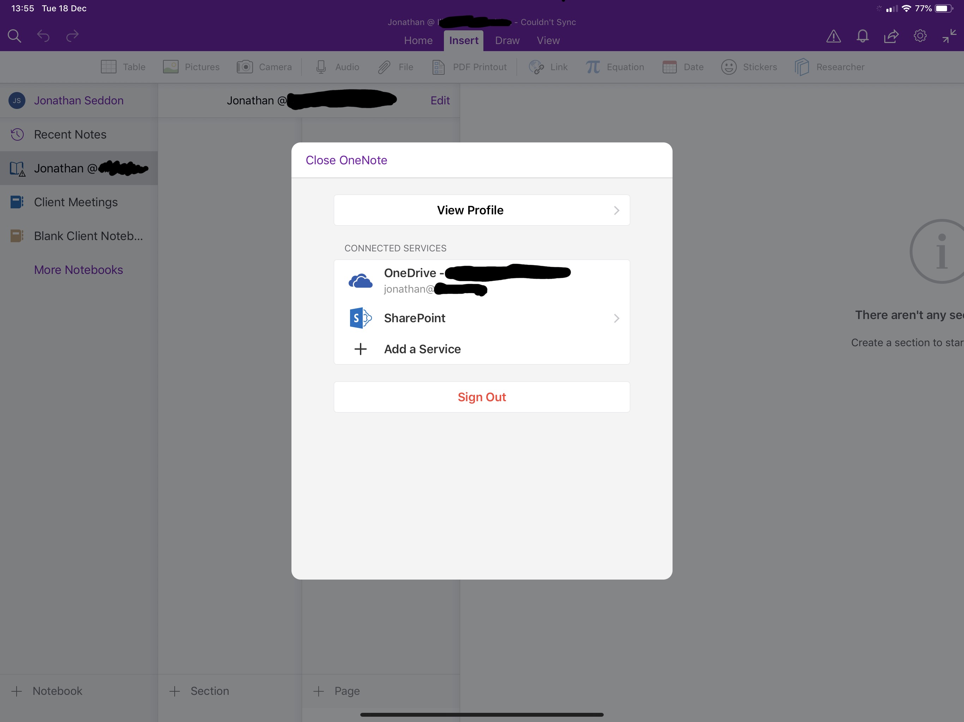Tap Add a Service
Image resolution: width=964 pixels, height=722 pixels.
pyautogui.click(x=482, y=349)
